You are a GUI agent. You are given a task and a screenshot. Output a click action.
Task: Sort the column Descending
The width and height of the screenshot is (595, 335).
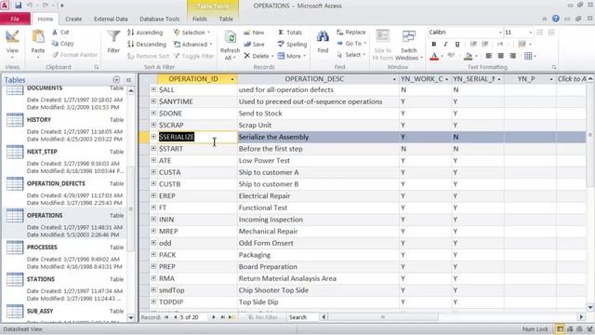pyautogui.click(x=147, y=45)
